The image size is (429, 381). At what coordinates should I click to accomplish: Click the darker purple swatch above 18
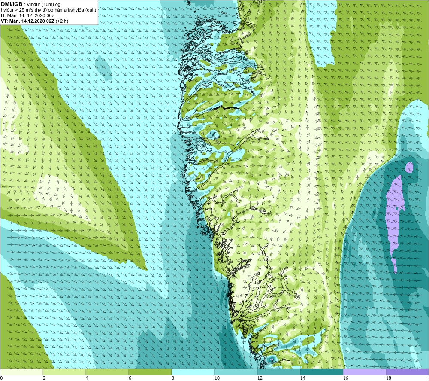[407, 372]
